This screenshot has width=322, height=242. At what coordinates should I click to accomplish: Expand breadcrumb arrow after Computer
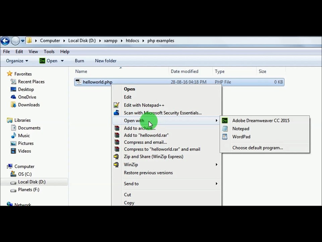tap(64, 41)
